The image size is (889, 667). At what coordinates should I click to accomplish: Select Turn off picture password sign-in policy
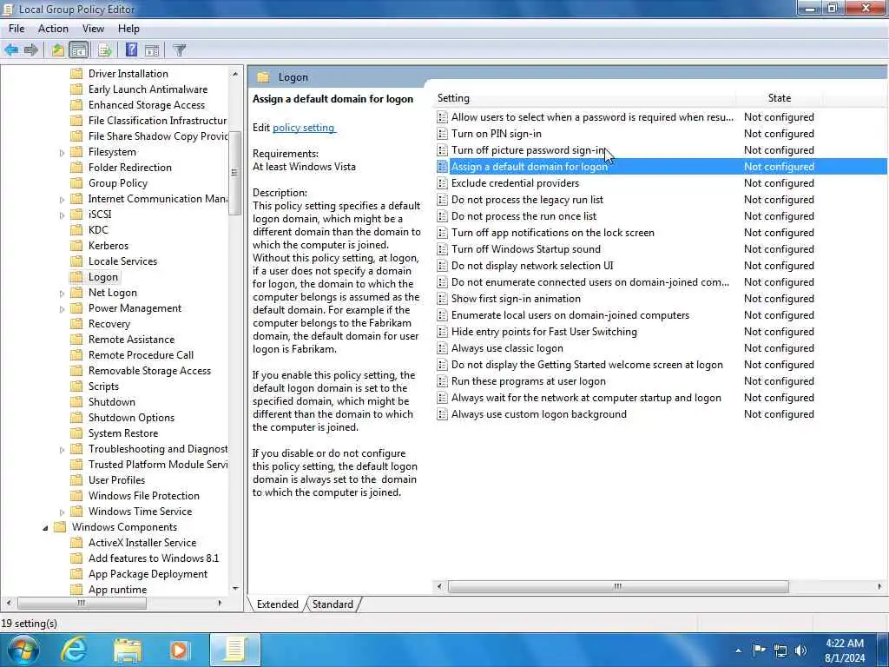tap(528, 150)
